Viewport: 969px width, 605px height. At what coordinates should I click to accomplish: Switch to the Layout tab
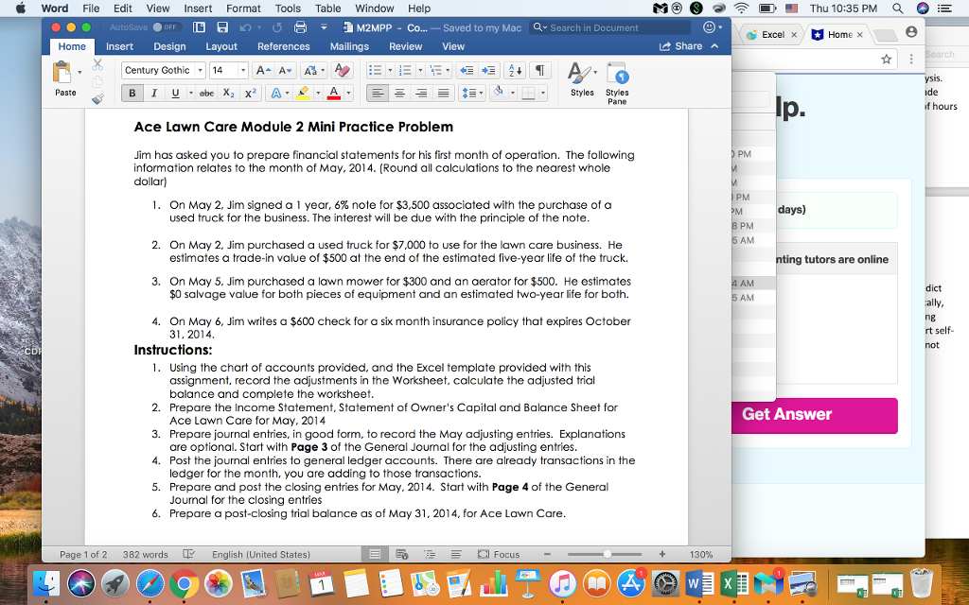pyautogui.click(x=221, y=46)
